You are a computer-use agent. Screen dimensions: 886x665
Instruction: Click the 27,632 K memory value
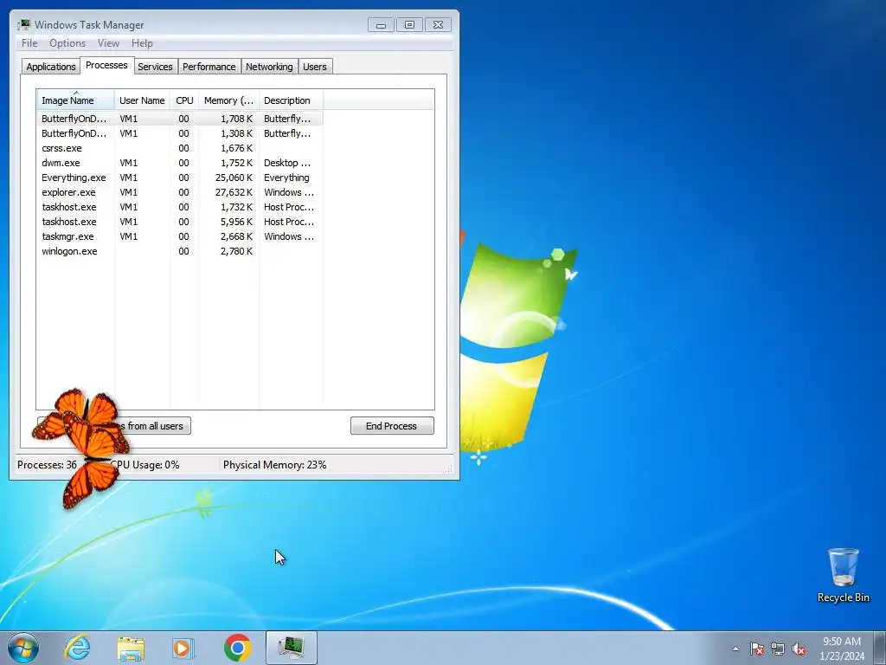coord(234,192)
